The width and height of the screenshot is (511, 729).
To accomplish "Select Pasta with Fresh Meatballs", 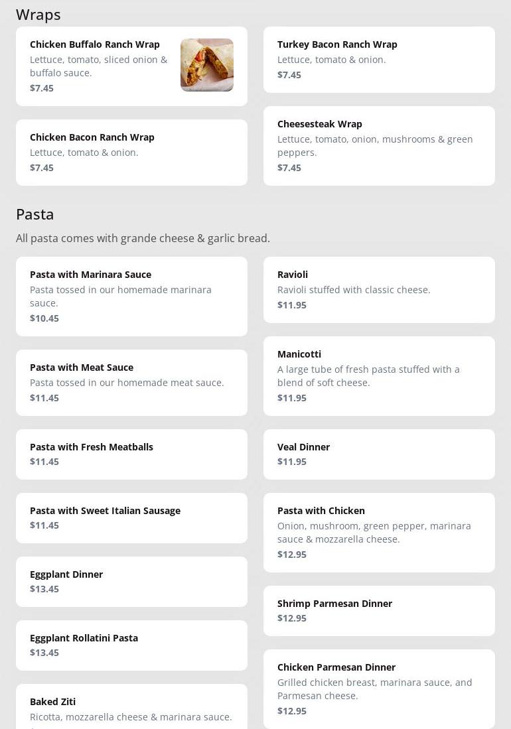I will tap(131, 454).
